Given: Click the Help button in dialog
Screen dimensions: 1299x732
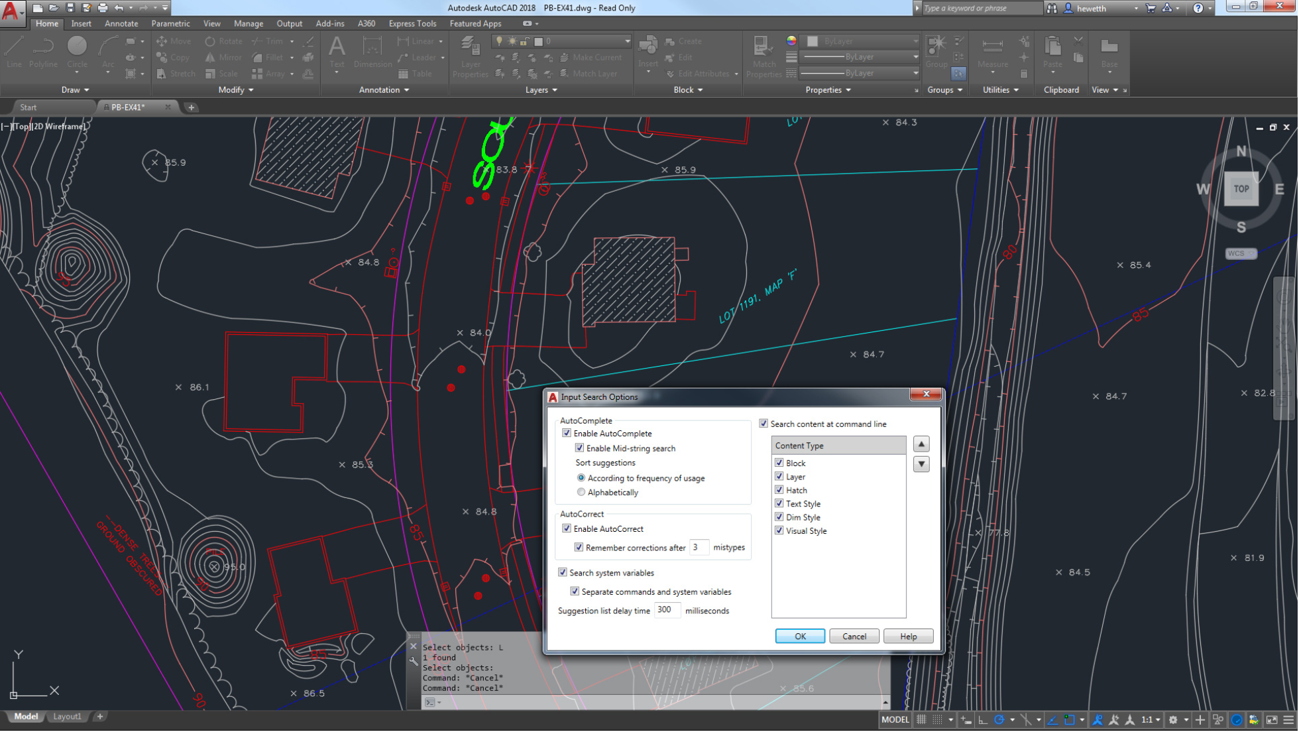Looking at the screenshot, I should coord(908,636).
